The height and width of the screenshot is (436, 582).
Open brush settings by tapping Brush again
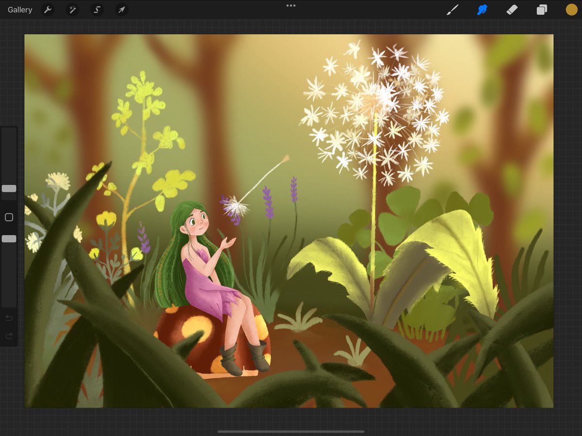[453, 10]
